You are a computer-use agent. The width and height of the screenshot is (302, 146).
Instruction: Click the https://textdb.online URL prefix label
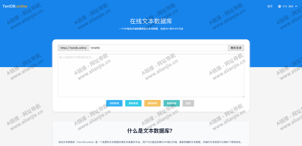(x=73, y=48)
